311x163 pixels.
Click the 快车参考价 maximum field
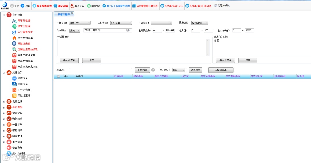tap(249, 30)
